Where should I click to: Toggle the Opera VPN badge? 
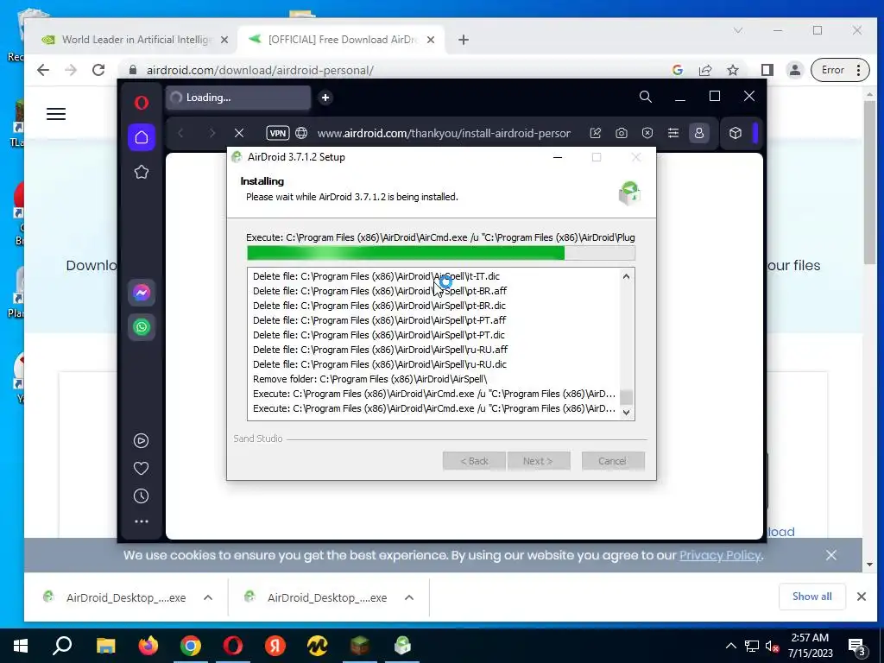click(x=278, y=133)
